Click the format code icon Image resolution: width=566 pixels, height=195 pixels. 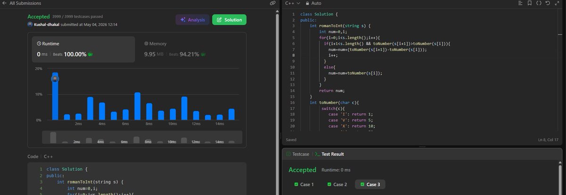pyautogui.click(x=520, y=3)
